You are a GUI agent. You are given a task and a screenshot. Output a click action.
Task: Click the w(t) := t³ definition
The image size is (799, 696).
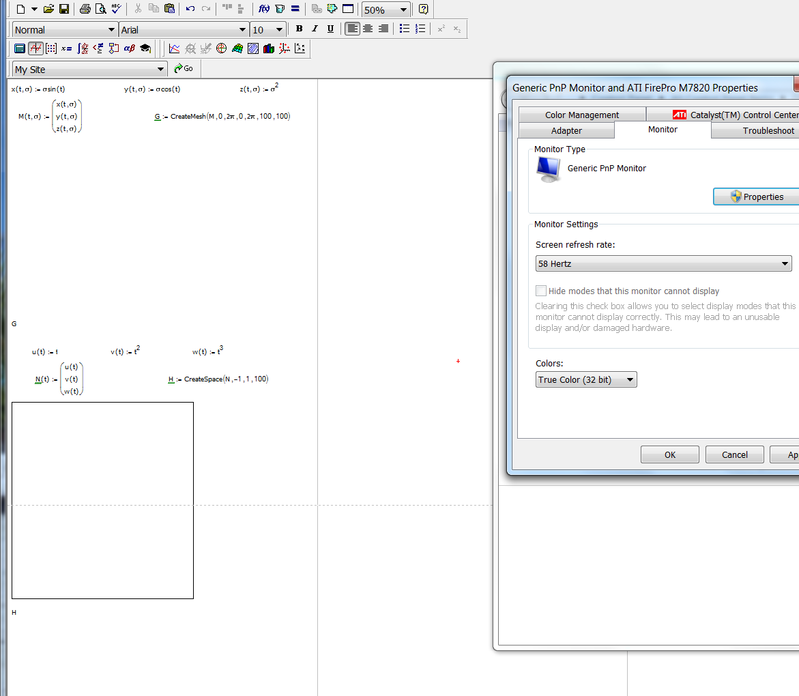207,351
